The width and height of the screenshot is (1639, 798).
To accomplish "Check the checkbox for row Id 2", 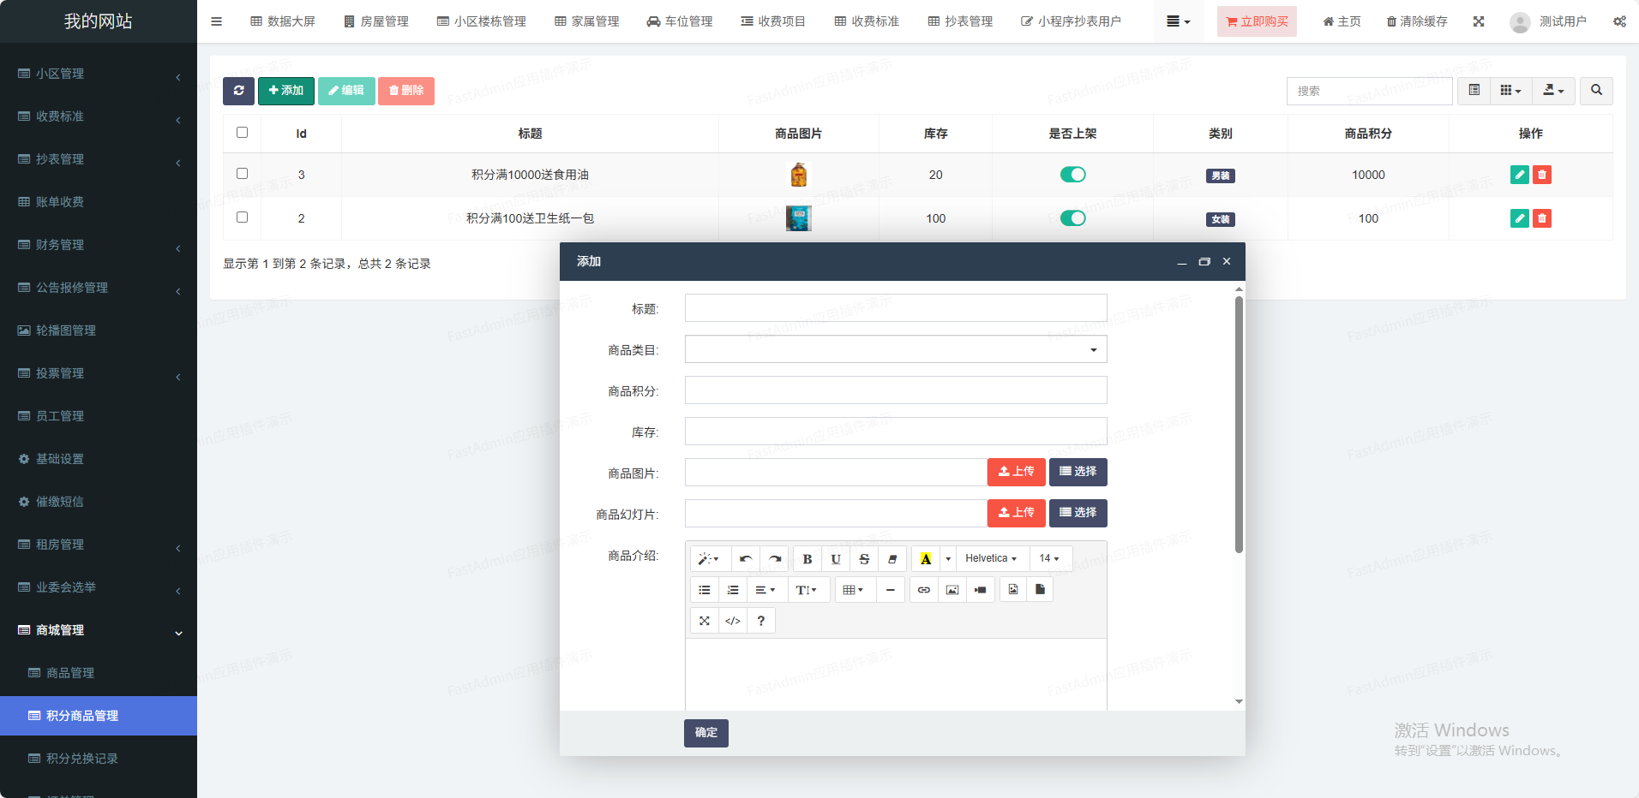I will pyautogui.click(x=242, y=217).
